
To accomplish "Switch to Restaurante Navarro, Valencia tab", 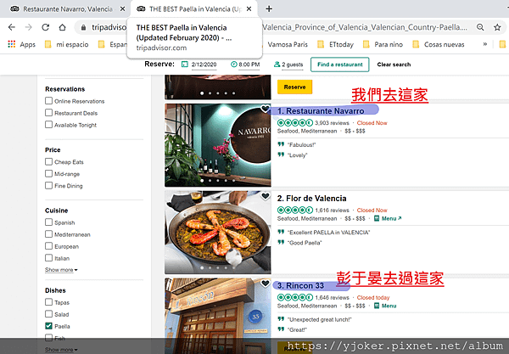I will [68, 9].
